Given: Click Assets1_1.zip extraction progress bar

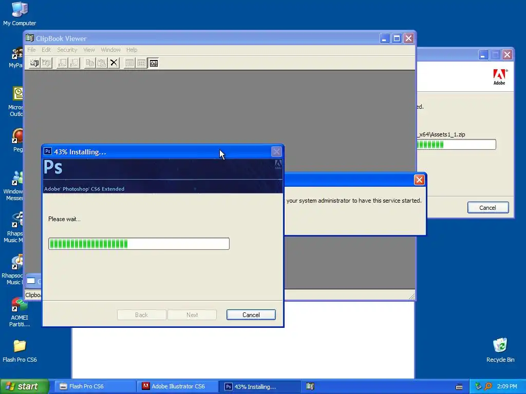Looking at the screenshot, I should [x=456, y=144].
